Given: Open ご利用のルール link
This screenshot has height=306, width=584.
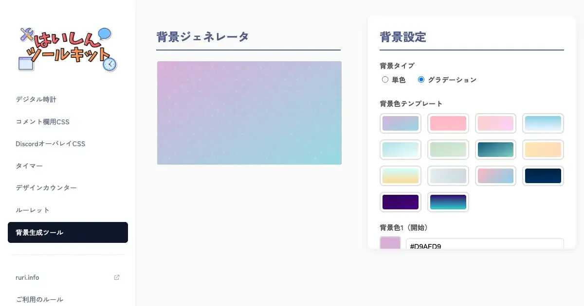Looking at the screenshot, I should [39, 299].
